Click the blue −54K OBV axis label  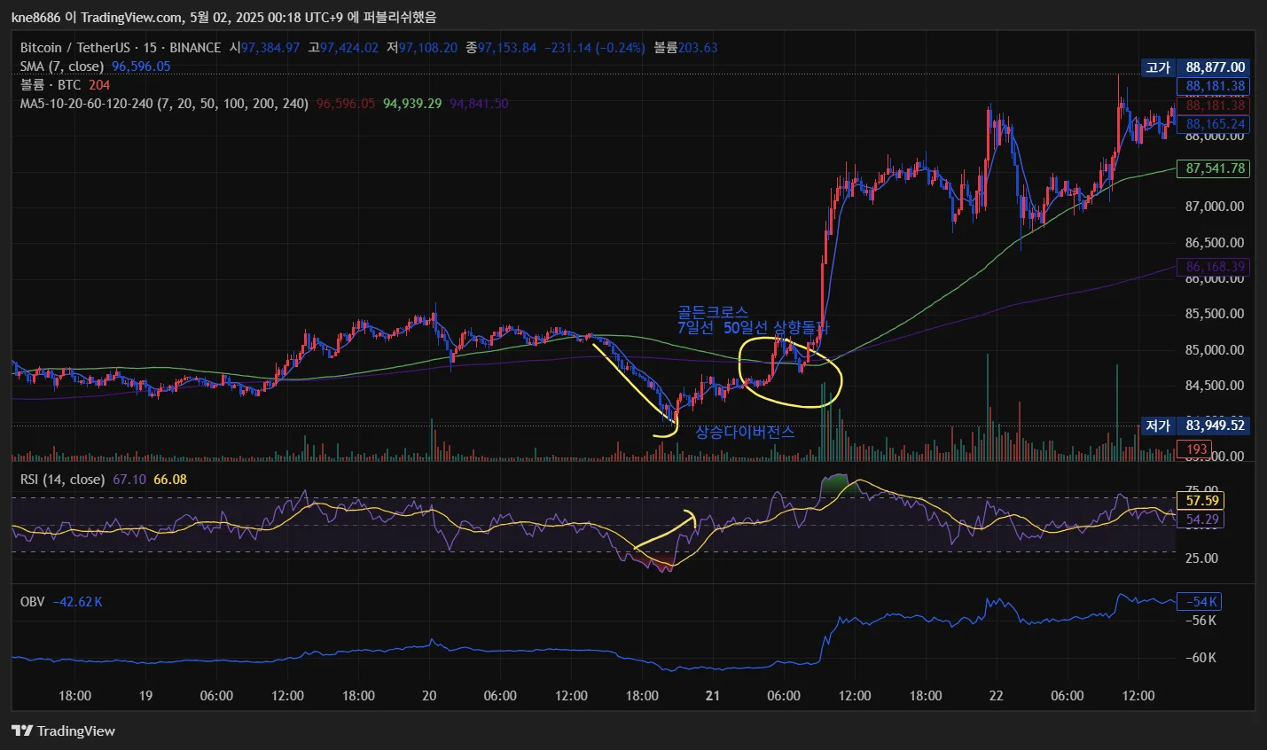pos(1199,602)
